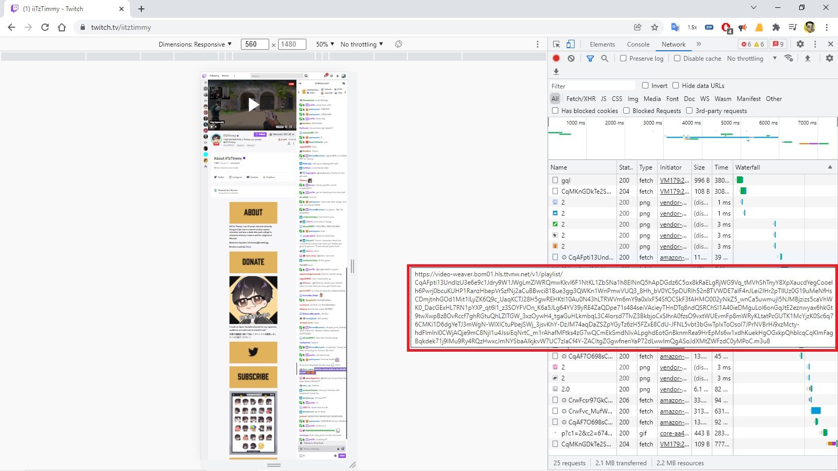Screen dimensions: 838x471
Task: Bookmark this tab with star icon
Action: (655, 27)
